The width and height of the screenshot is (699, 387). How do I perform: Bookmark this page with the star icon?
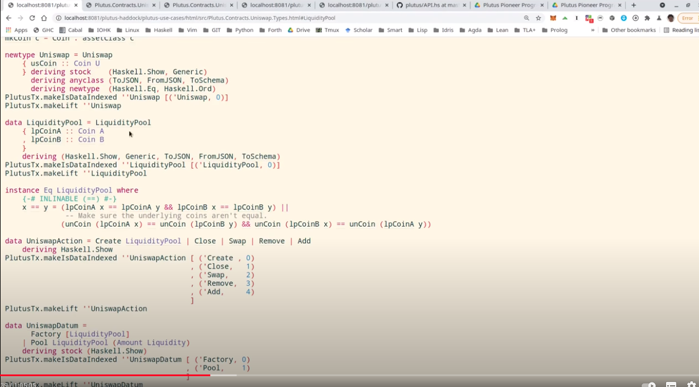point(538,18)
